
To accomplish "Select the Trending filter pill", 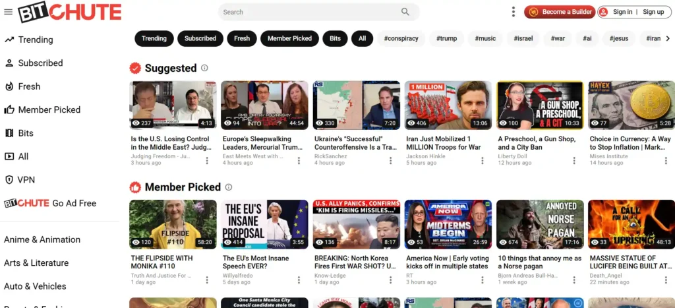I will 154,38.
